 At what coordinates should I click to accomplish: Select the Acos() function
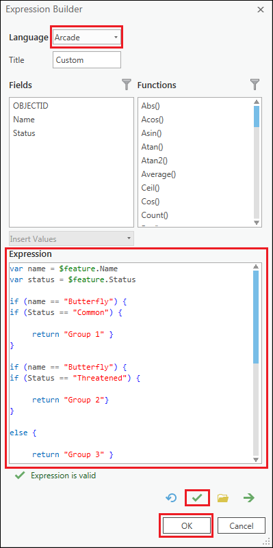coord(153,120)
